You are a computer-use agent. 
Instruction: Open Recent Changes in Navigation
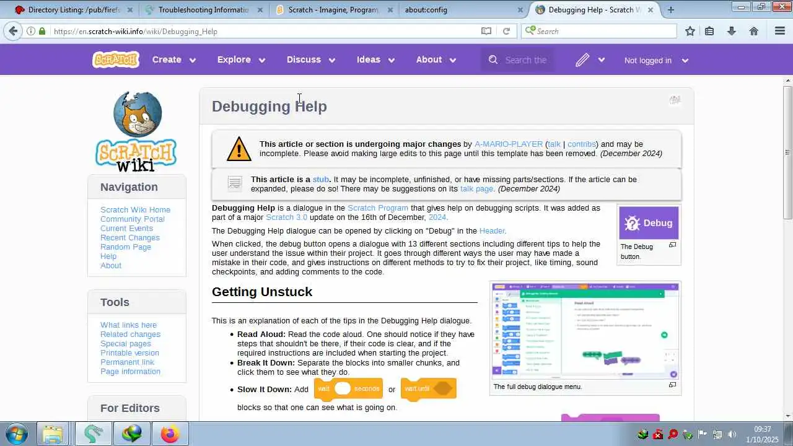click(130, 237)
